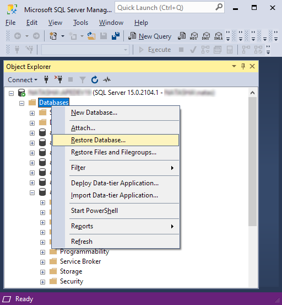Click the Parse checkmark icon

coord(193,50)
